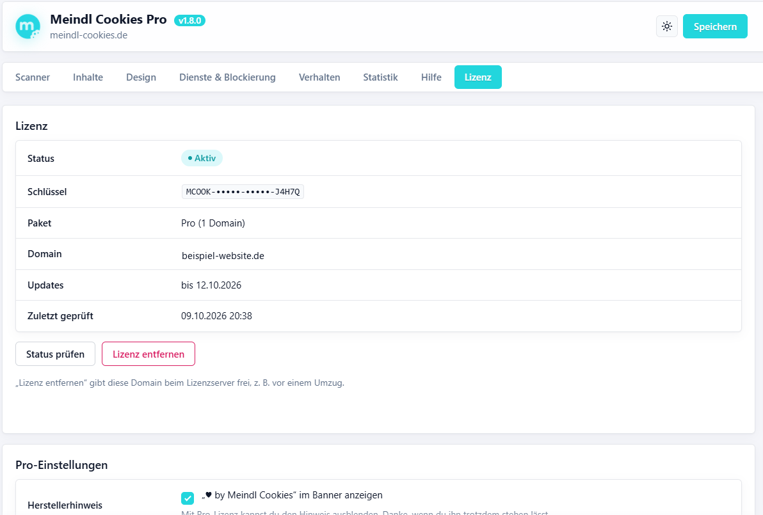
Task: Click the 'Schlüssel' row label
Action: click(x=47, y=191)
